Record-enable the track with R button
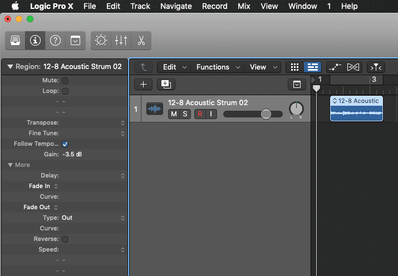The width and height of the screenshot is (398, 276). 200,114
